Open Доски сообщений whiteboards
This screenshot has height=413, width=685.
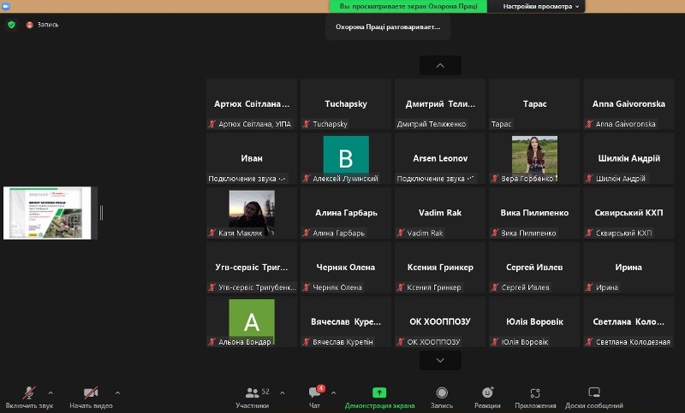[594, 397]
